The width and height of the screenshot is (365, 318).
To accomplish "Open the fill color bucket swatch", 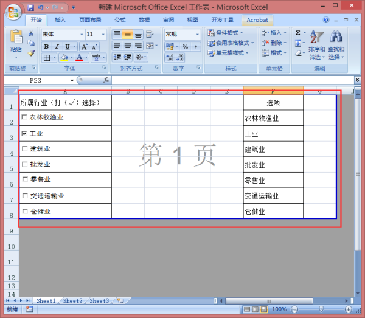I will pyautogui.click(x=64, y=57).
